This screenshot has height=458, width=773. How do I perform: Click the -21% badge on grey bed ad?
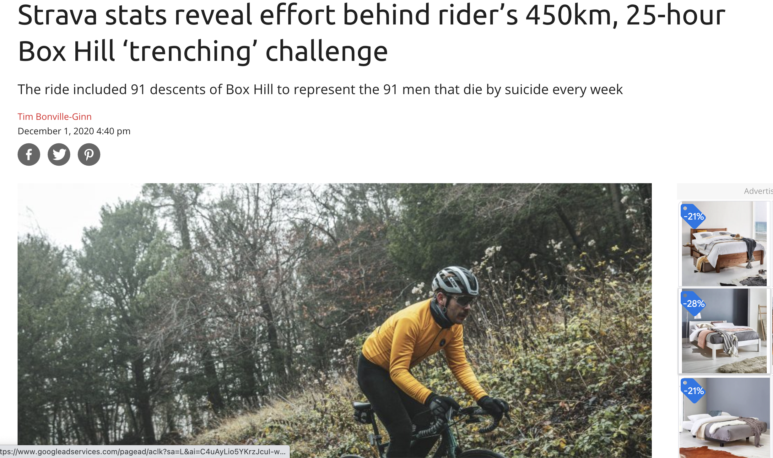click(x=693, y=391)
